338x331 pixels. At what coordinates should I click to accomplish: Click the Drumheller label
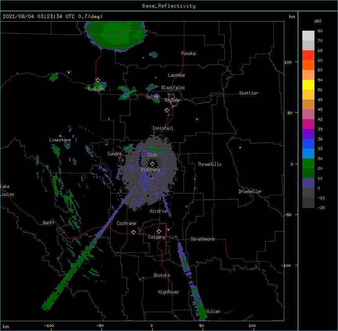[x=250, y=191]
